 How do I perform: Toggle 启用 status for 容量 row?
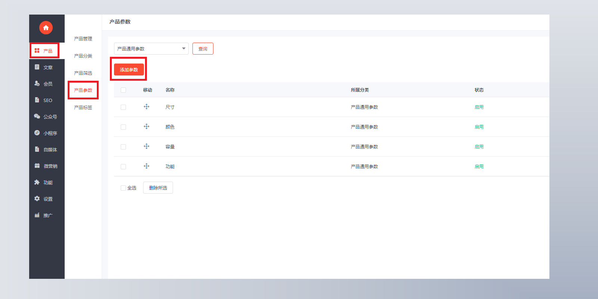479,147
